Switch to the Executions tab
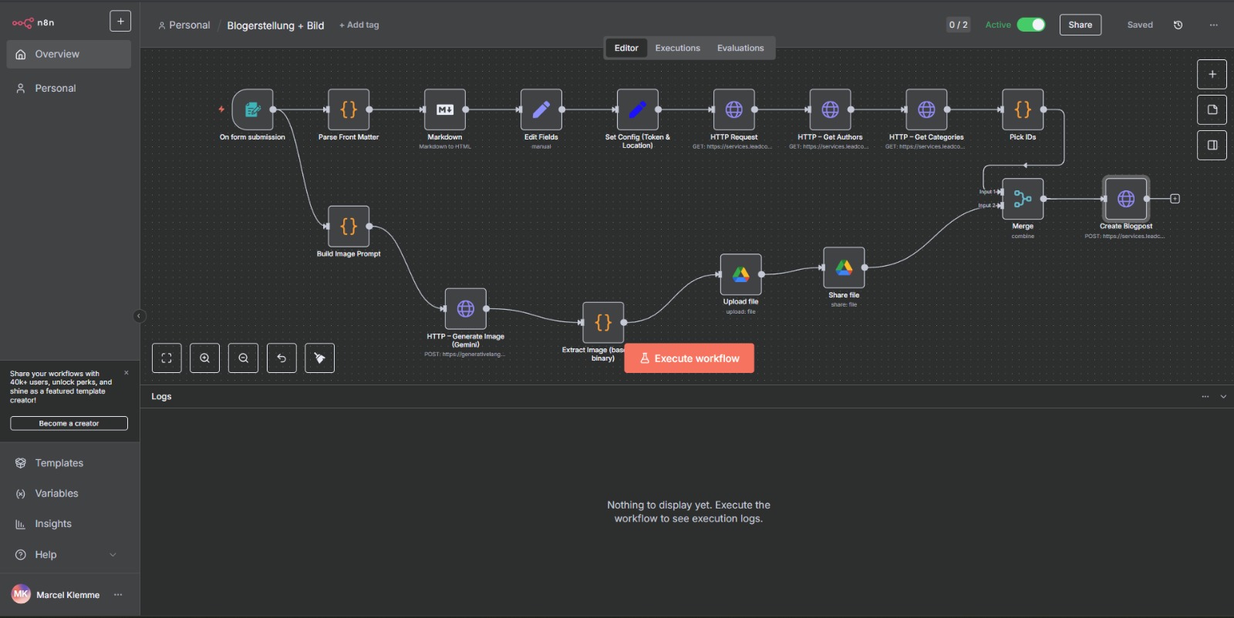This screenshot has height=618, width=1234. (677, 48)
